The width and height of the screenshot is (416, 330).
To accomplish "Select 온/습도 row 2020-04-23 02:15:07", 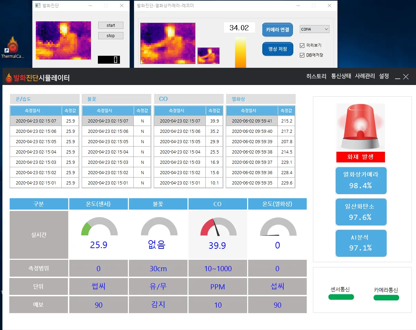I will [x=44, y=121].
